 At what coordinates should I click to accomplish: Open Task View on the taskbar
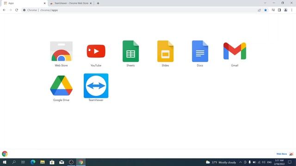[23, 162]
